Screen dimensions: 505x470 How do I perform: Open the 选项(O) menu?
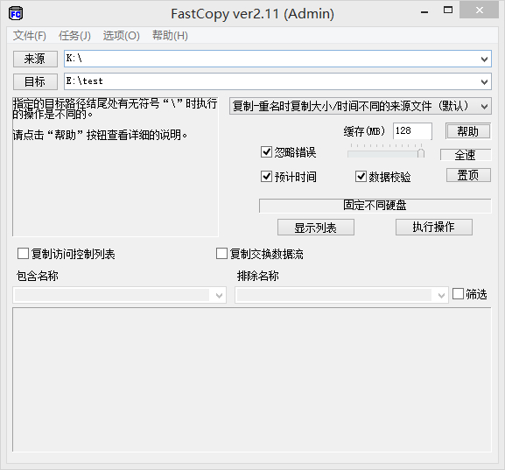121,35
